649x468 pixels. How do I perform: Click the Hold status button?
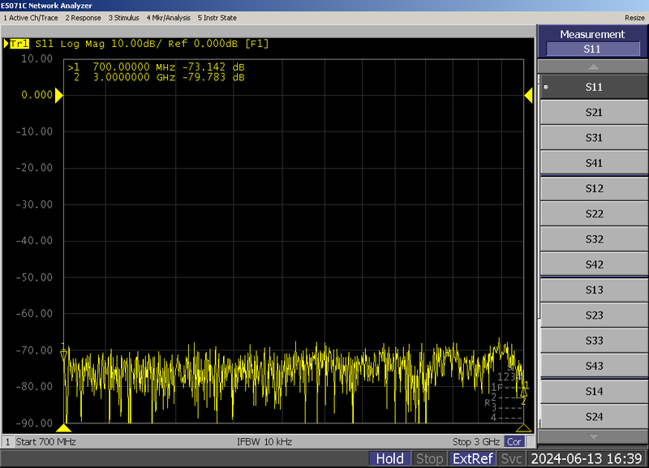tap(390, 459)
